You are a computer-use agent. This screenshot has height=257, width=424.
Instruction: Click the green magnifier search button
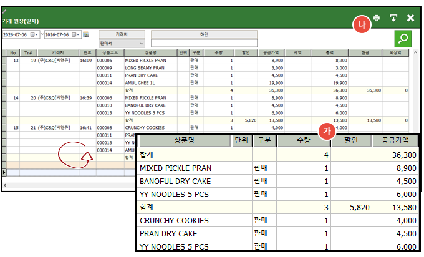[403, 39]
